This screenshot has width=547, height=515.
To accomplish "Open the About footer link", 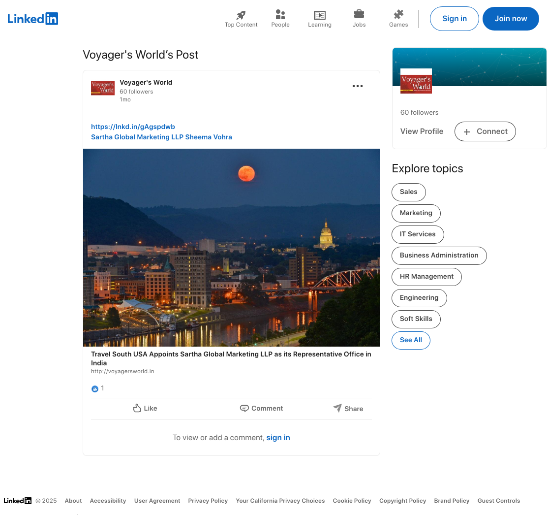I will pos(73,501).
